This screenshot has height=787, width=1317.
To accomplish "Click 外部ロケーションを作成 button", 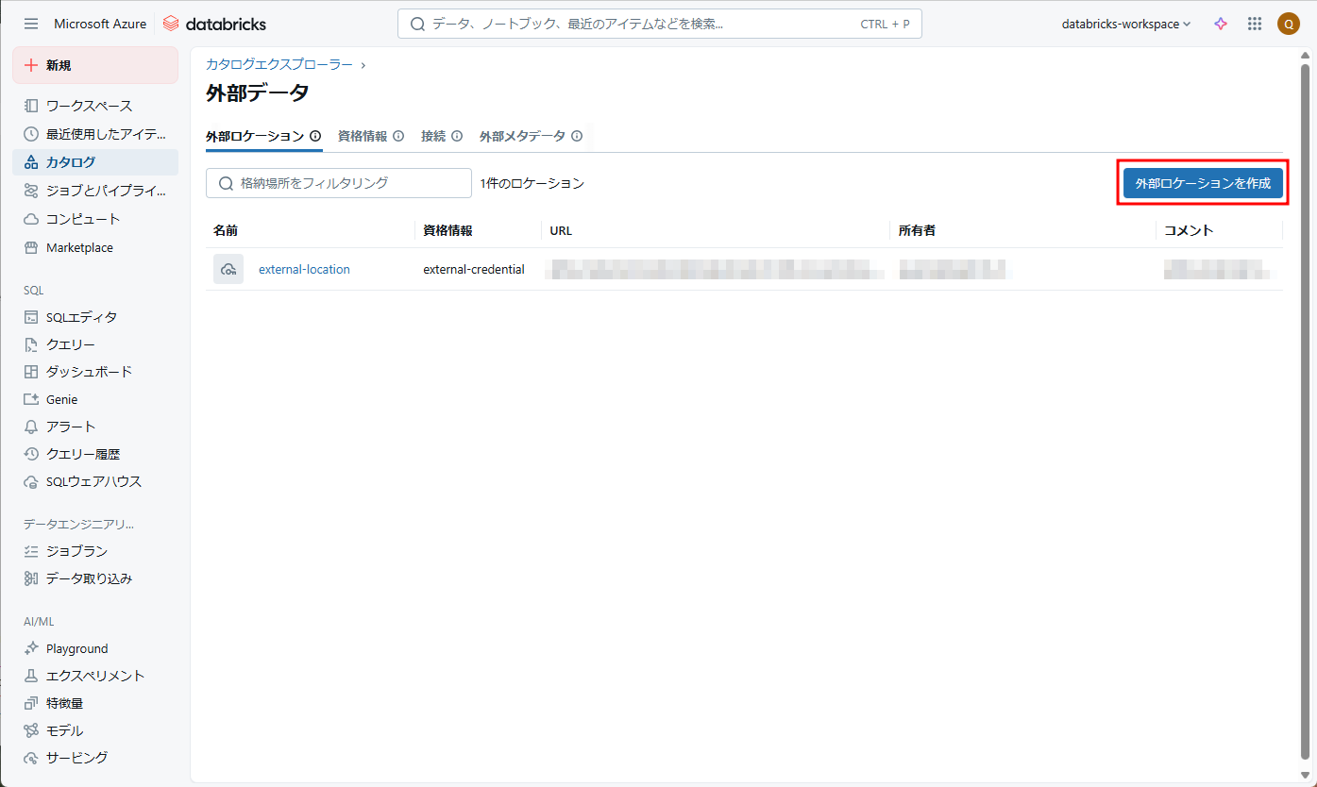I will 1202,183.
